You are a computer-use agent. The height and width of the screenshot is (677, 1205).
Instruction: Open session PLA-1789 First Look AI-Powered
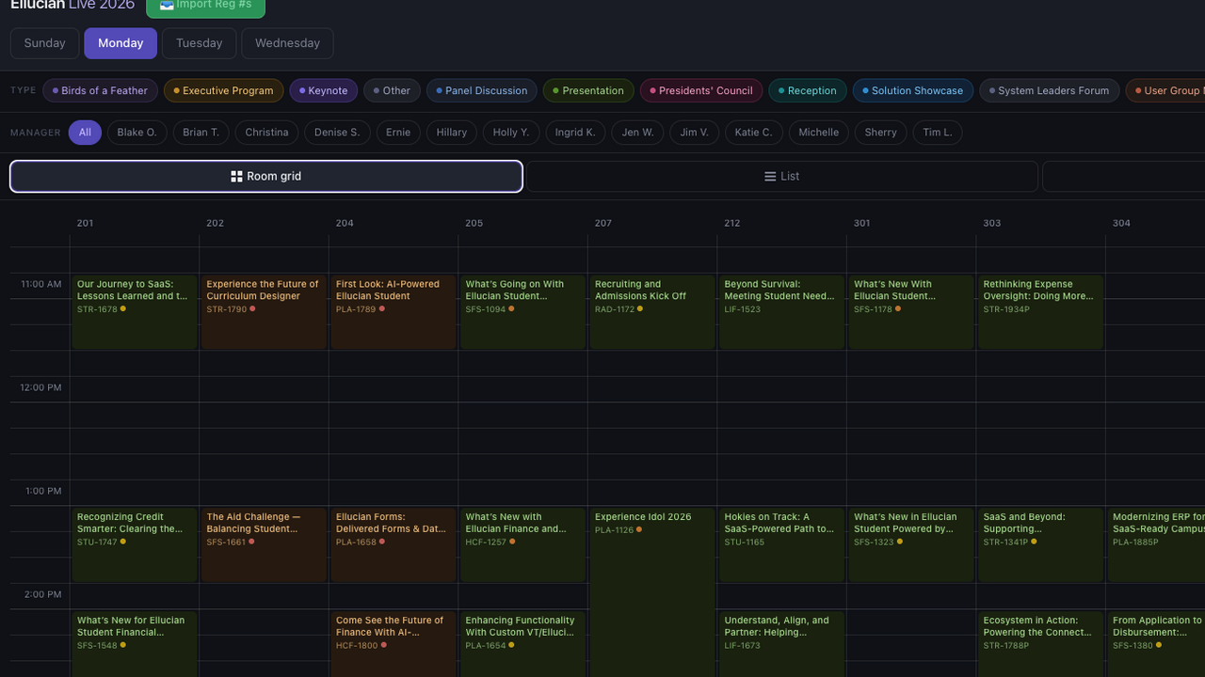394,312
